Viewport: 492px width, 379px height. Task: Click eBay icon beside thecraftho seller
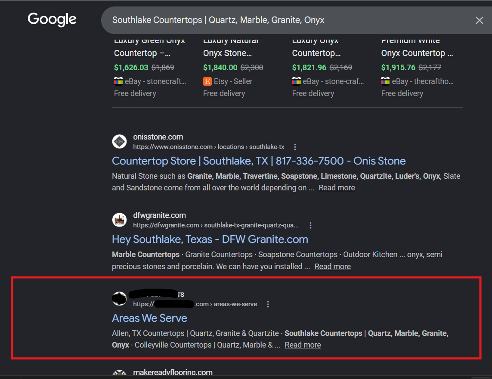pyautogui.click(x=385, y=81)
